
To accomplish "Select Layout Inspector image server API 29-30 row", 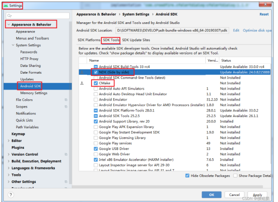I will point(175,165).
